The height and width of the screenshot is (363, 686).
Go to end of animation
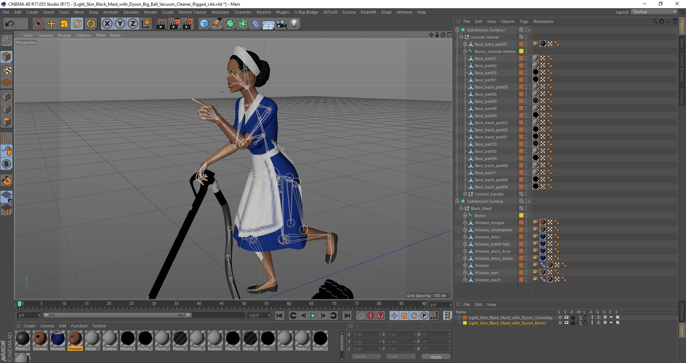(x=347, y=316)
